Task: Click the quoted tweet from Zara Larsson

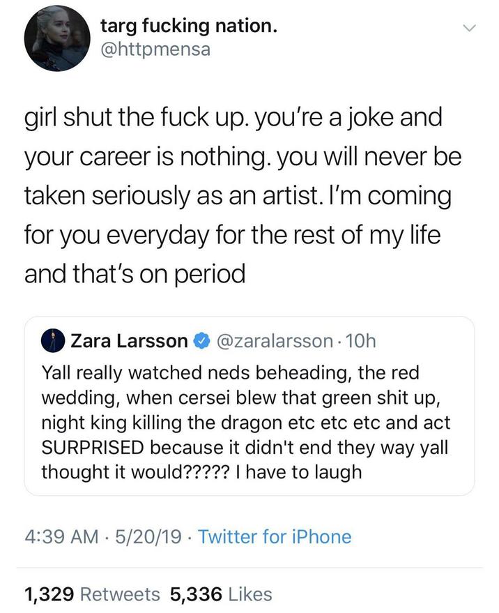Action: click(x=249, y=401)
